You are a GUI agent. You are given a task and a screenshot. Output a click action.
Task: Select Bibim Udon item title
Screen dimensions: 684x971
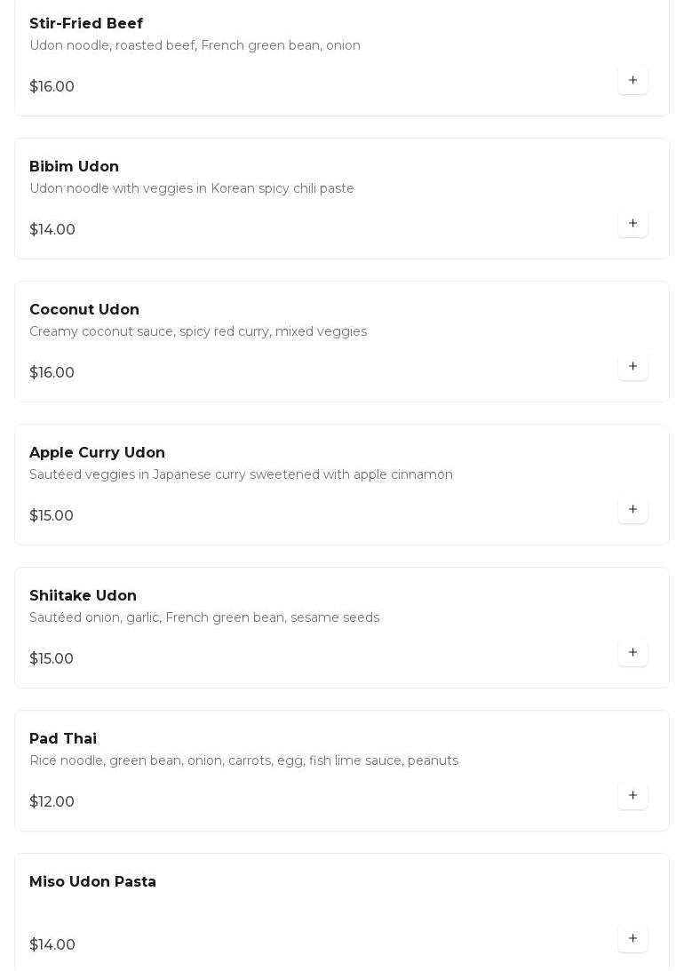pyautogui.click(x=74, y=167)
